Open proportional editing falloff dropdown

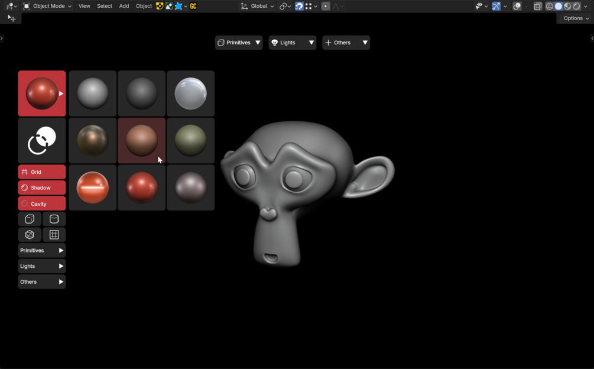[x=338, y=6]
